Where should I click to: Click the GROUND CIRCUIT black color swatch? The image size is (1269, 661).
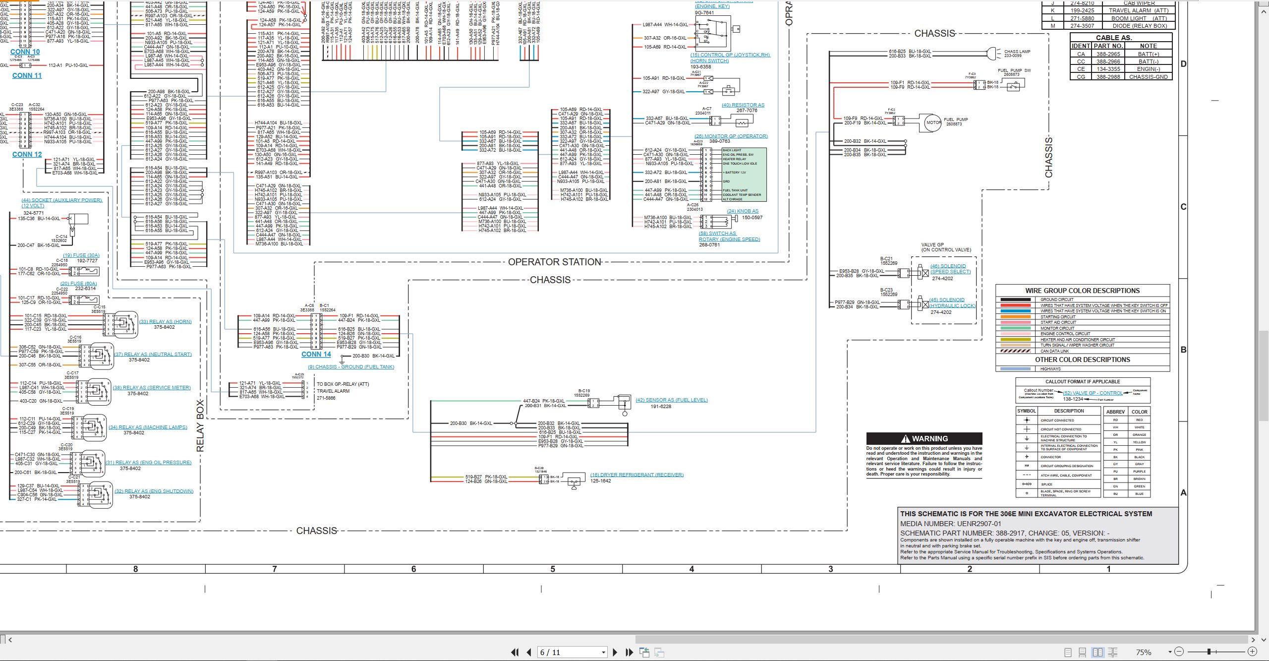pyautogui.click(x=1015, y=300)
